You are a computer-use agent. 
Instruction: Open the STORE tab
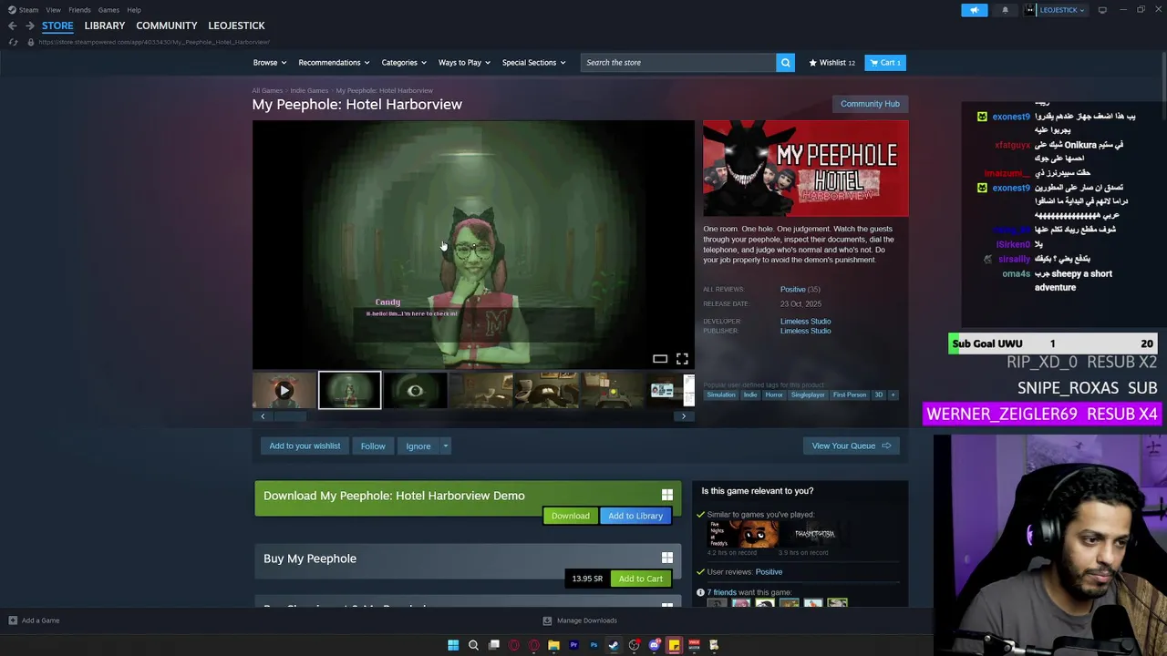57,26
